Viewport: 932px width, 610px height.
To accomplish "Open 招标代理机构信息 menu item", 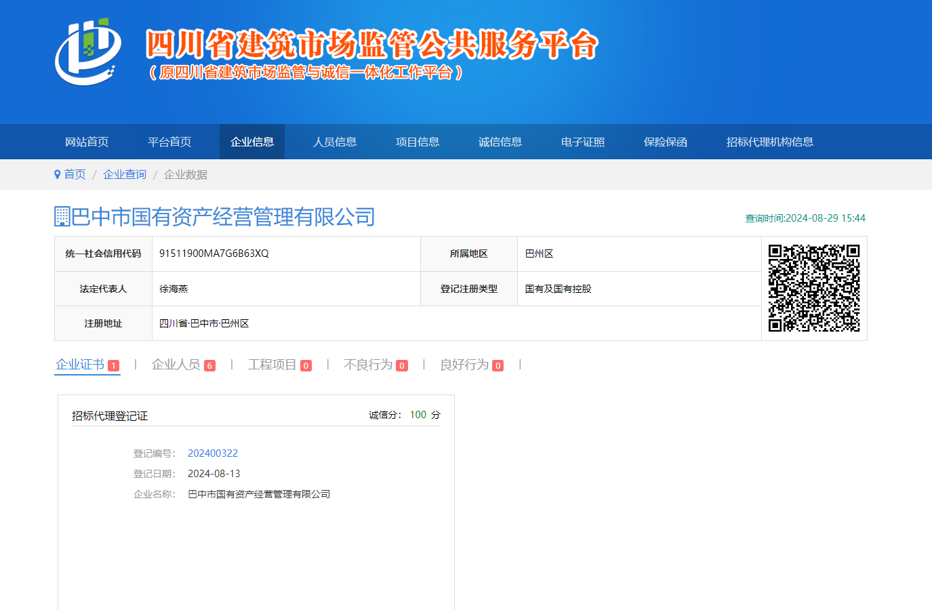I will click(769, 142).
